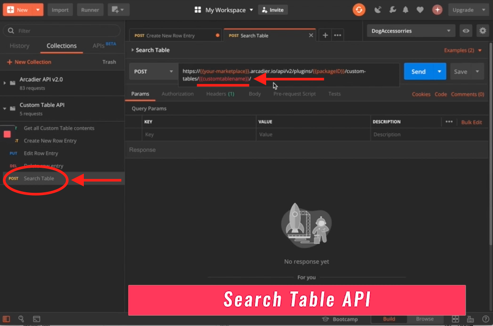This screenshot has width=493, height=326.
Task: Open Examples (2) dropdown
Action: point(463,50)
